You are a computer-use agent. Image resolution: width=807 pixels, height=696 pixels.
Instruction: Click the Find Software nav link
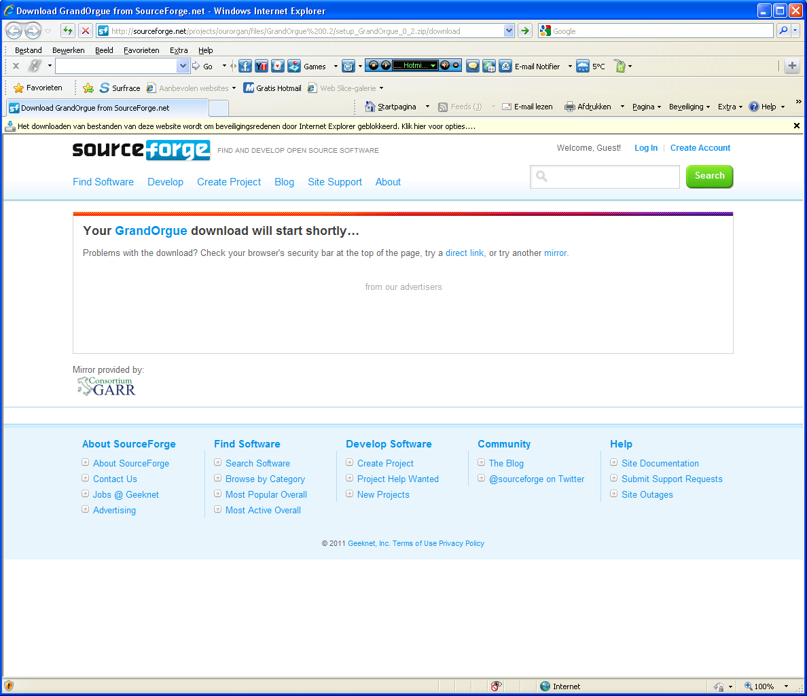(103, 181)
